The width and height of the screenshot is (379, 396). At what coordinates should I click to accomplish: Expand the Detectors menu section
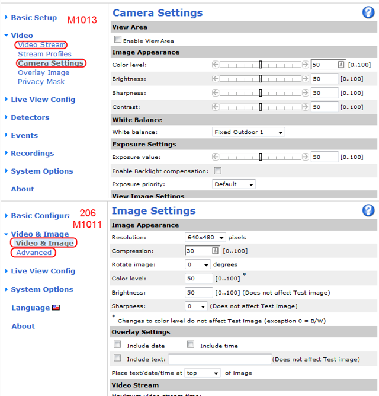pos(30,117)
